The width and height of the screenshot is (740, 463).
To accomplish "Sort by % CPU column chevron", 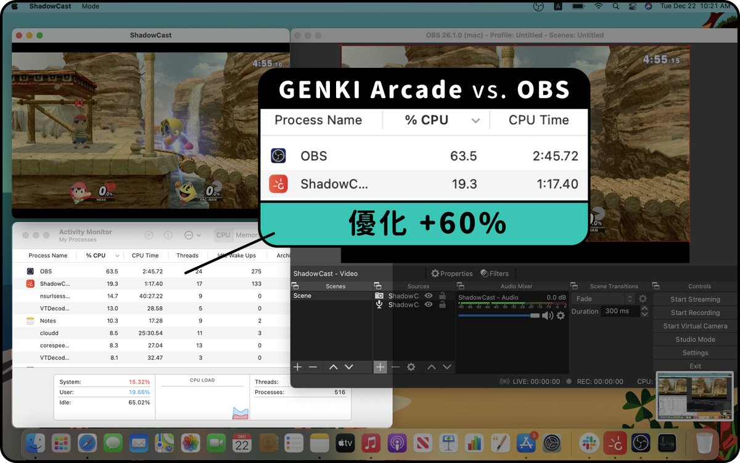I will pos(117,255).
